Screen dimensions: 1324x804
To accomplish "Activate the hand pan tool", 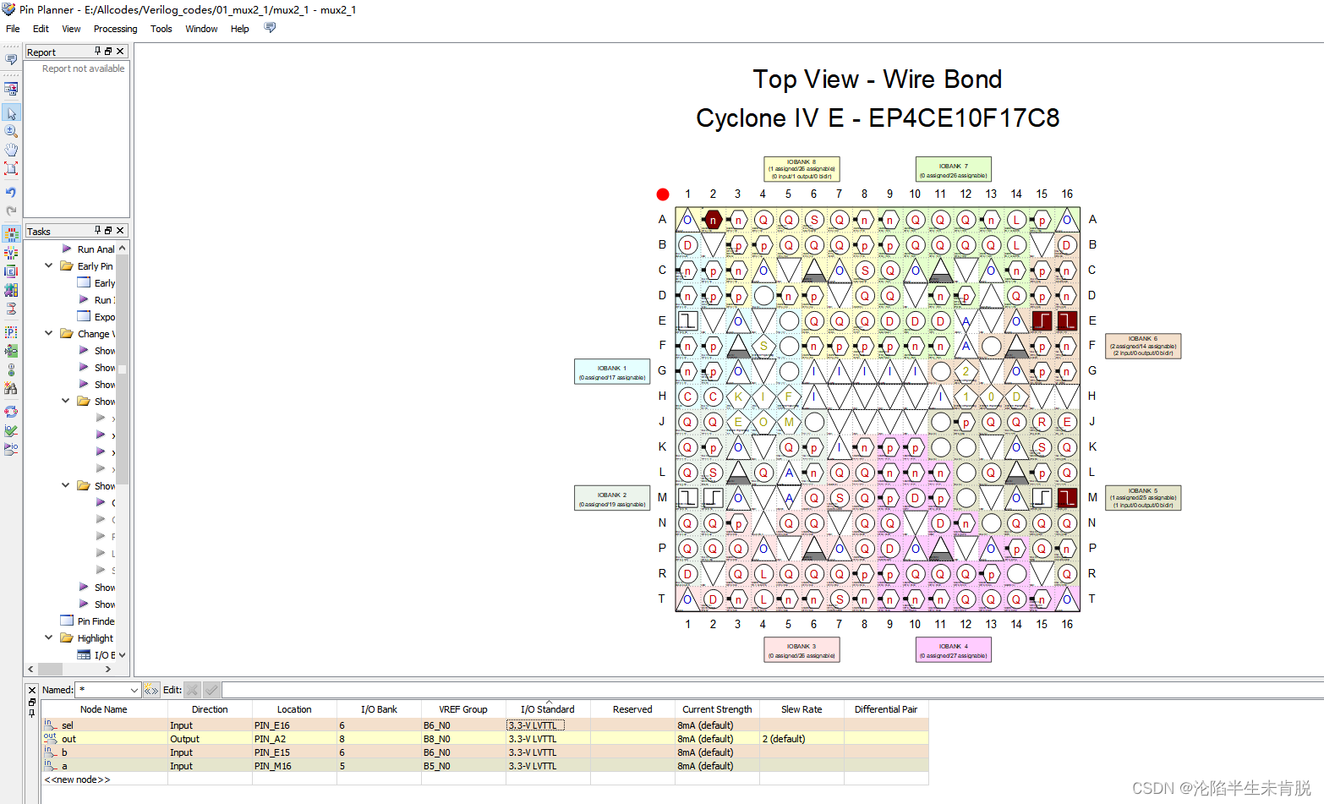I will pyautogui.click(x=11, y=150).
